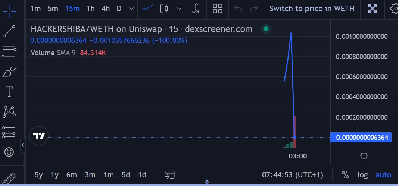The image size is (399, 186).
Task: Set the timeframe to 1h
Action: (x=91, y=9)
